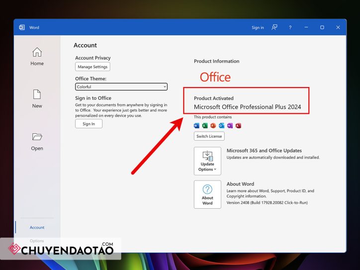Click the 'Updates are automatically downloaded and installed.' text

coord(273,158)
